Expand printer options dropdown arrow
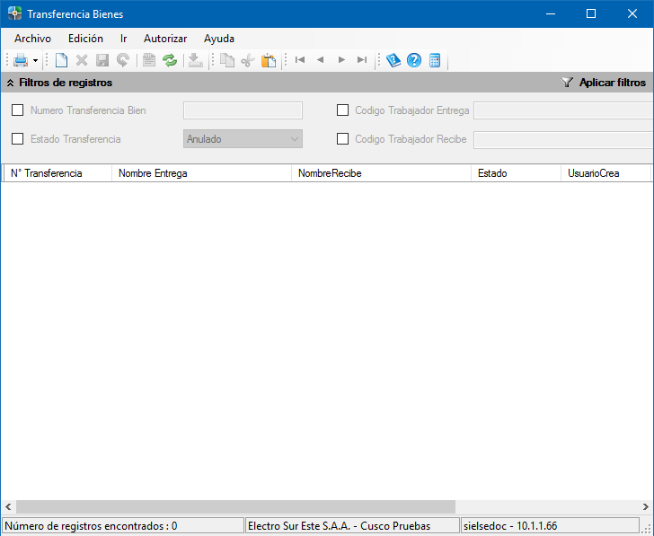Image resolution: width=654 pixels, height=536 pixels. tap(35, 61)
